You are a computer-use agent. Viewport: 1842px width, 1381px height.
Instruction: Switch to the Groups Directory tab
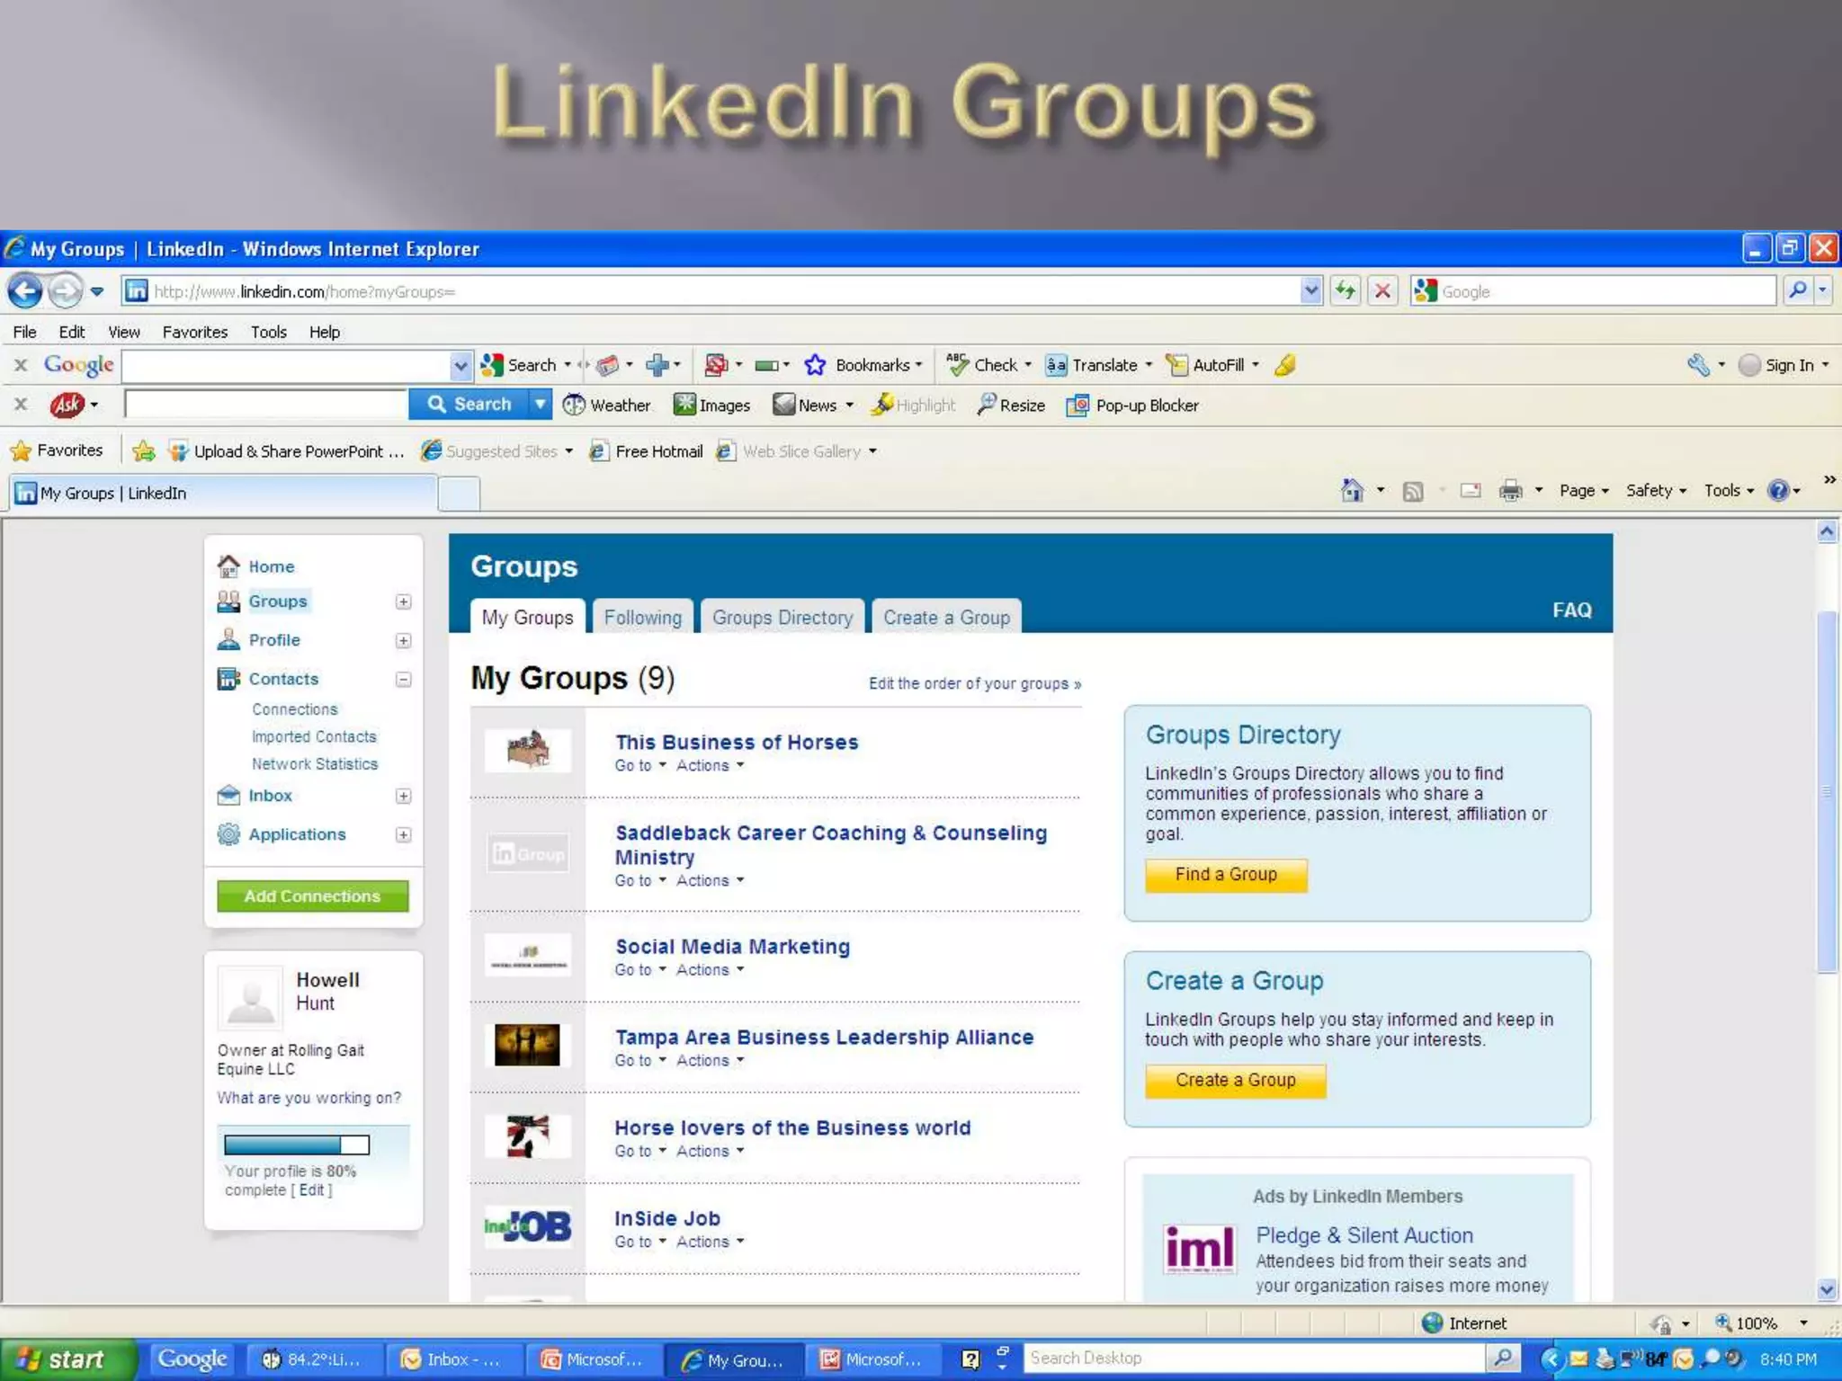click(x=782, y=617)
